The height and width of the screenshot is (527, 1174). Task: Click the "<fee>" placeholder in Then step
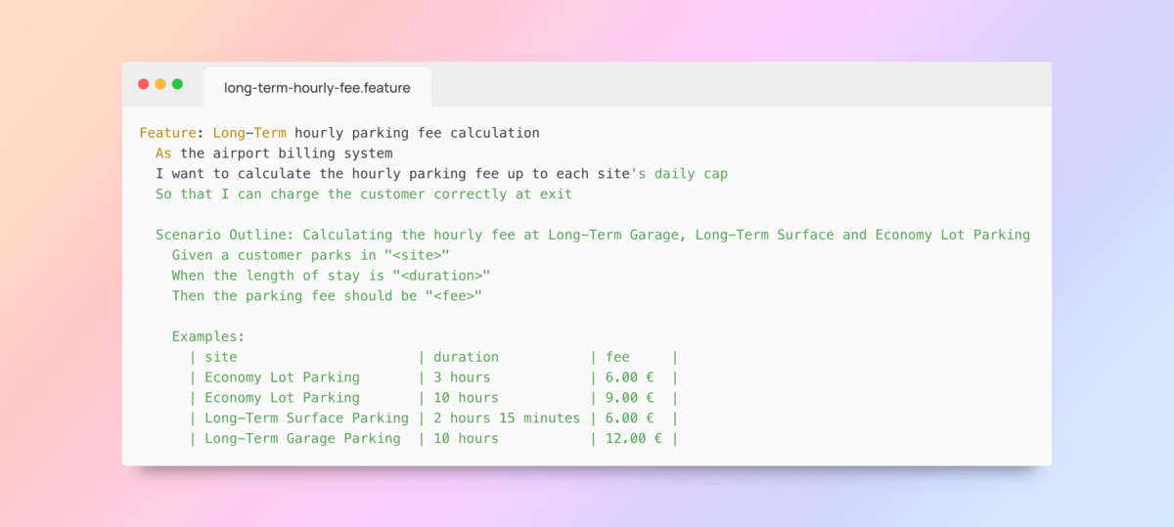pyautogui.click(x=454, y=296)
